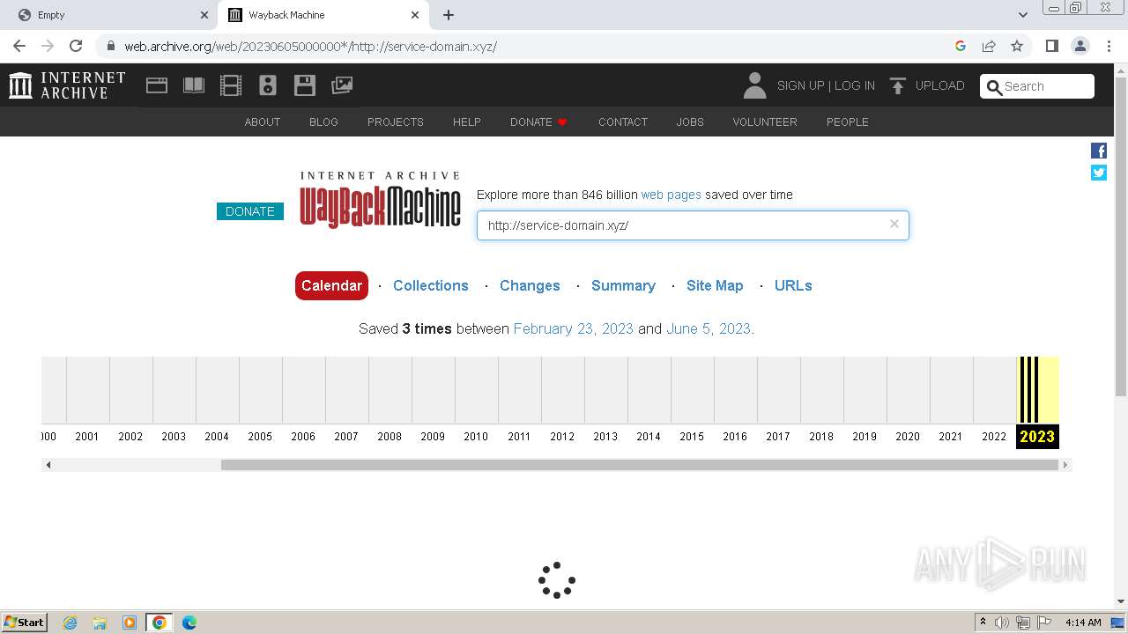Open the Video film strip icon
The height and width of the screenshot is (634, 1128).
coord(231,85)
